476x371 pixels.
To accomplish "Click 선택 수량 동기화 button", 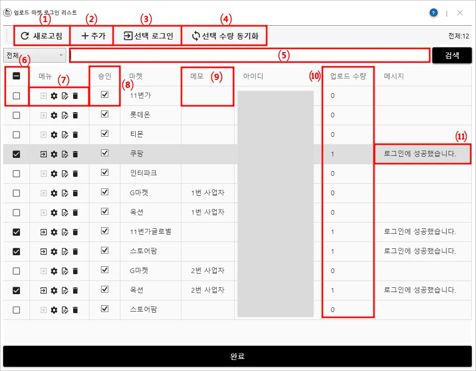I will coord(225,36).
